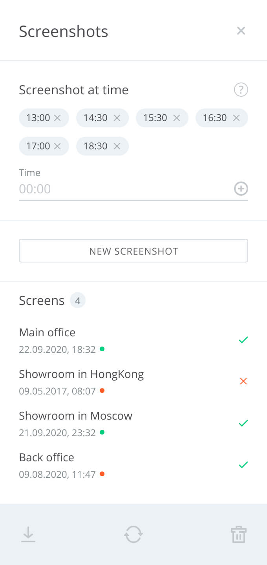
Task: Open the help tooltip next to Screenshot at time
Action: point(241,90)
